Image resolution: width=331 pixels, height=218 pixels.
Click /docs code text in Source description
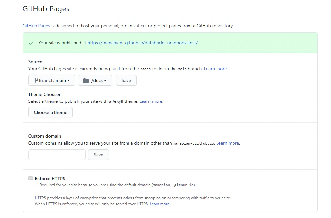(145, 69)
